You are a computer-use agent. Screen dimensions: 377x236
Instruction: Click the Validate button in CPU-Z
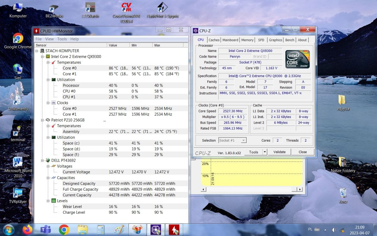pos(279,152)
